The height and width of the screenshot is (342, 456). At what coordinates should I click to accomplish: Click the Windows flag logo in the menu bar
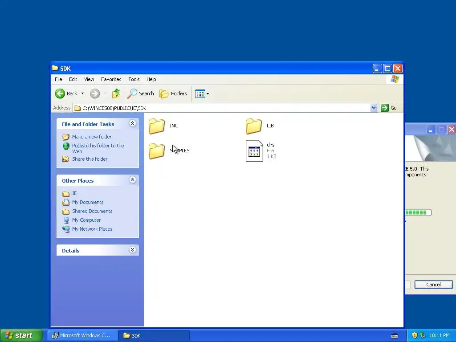click(x=395, y=79)
